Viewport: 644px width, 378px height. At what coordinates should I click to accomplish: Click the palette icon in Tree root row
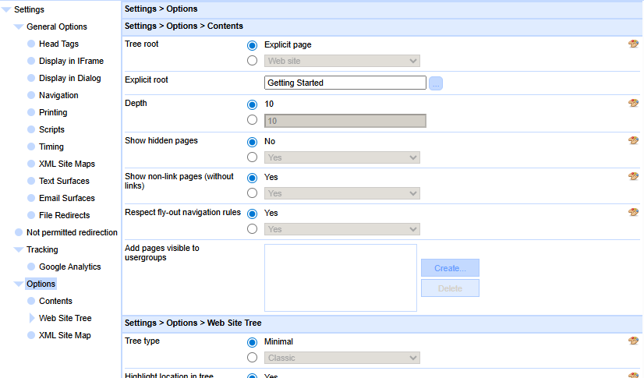pos(633,44)
